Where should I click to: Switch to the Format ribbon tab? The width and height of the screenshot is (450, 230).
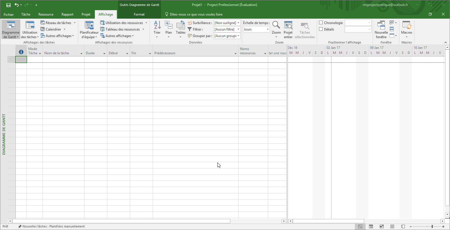(x=139, y=14)
